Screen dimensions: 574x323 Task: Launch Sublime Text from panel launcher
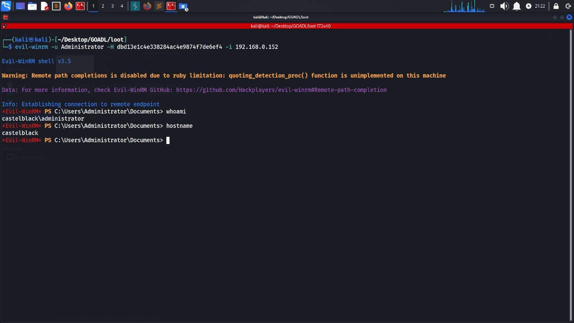pos(56,6)
